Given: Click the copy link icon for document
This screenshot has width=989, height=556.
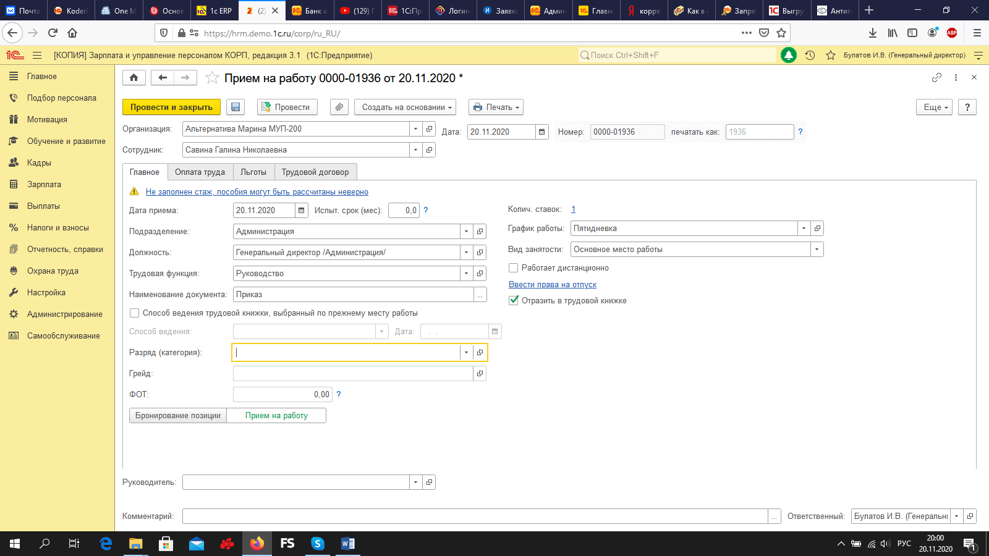Looking at the screenshot, I should pyautogui.click(x=936, y=78).
